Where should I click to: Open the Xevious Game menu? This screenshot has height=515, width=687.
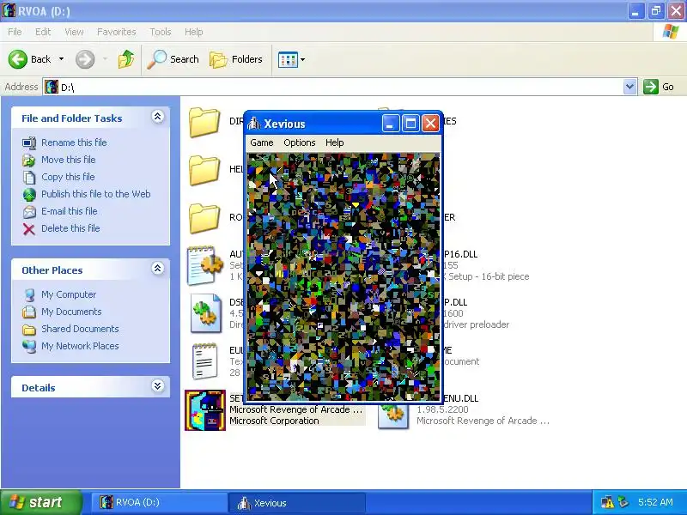coord(262,142)
